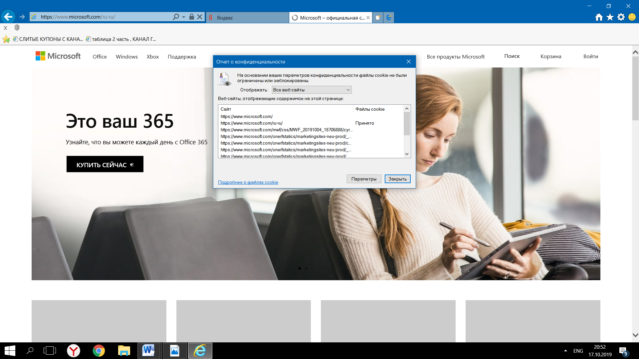The width and height of the screenshot is (639, 359).
Task: Open the Xbox navigation item
Action: pyautogui.click(x=153, y=57)
